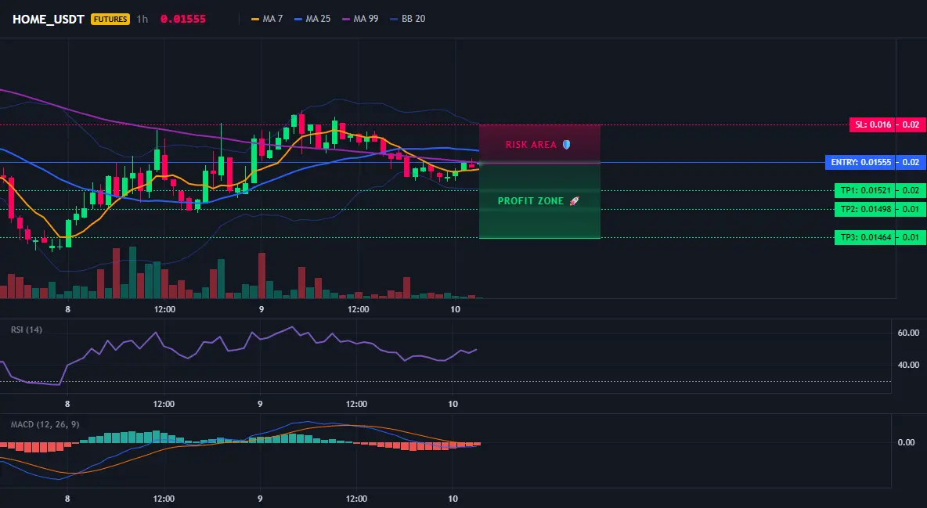The height and width of the screenshot is (508, 927).
Task: Click the MACD (12, 26, 9) indicator label
Action: [x=45, y=424]
